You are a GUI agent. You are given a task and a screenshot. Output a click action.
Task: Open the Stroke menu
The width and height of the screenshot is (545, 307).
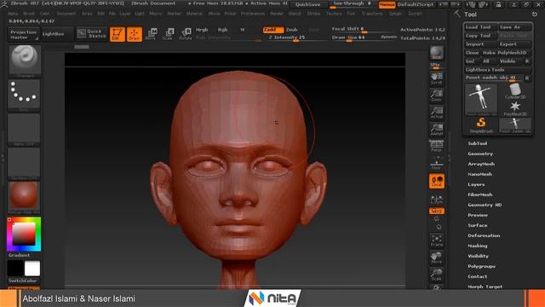tap(313, 14)
